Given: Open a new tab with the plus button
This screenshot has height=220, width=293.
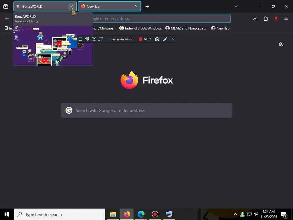Looking at the screenshot, I should (x=147, y=7).
